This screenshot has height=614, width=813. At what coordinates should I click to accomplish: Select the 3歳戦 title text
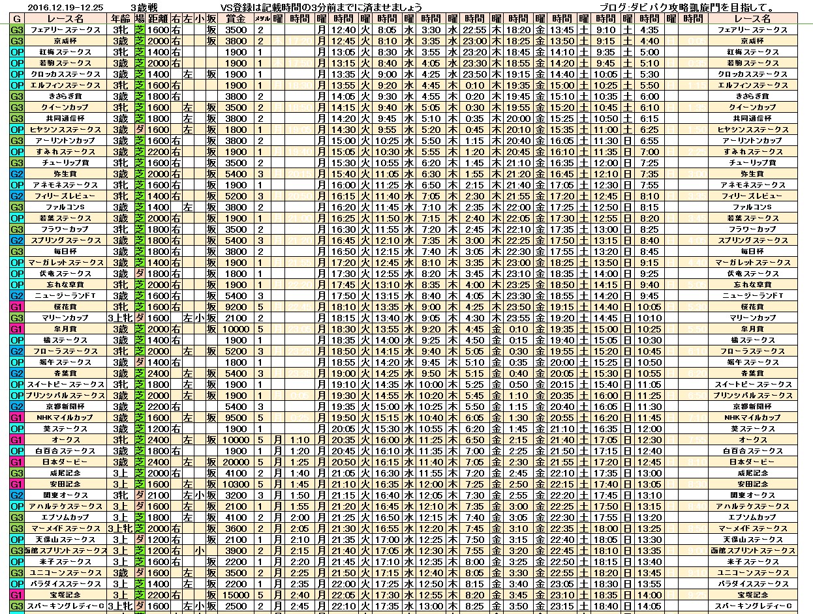144,7
